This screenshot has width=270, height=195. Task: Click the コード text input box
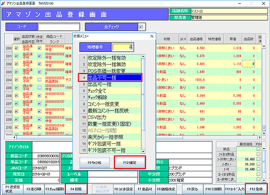click(x=58, y=27)
